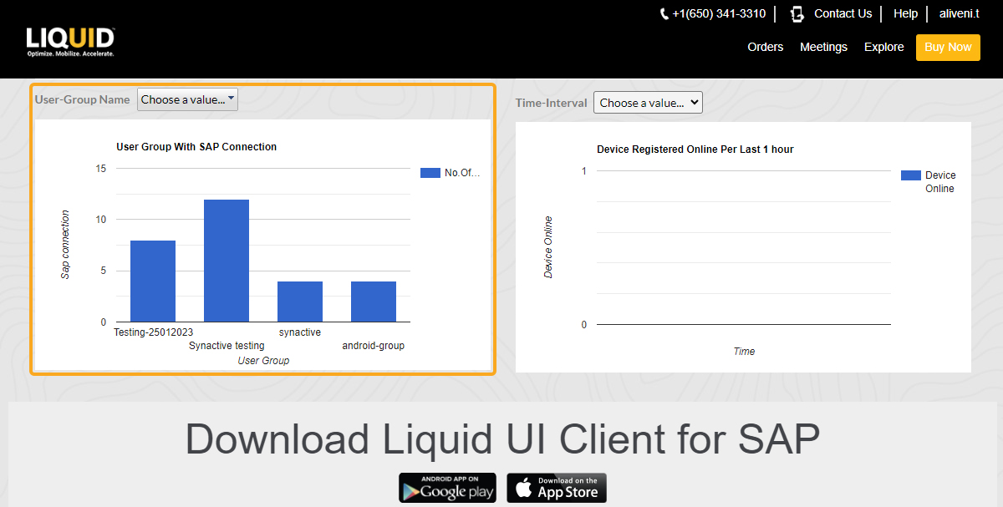Open the aliveni.t account link

pos(959,14)
